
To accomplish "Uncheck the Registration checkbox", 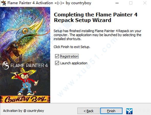I will click(57, 56).
